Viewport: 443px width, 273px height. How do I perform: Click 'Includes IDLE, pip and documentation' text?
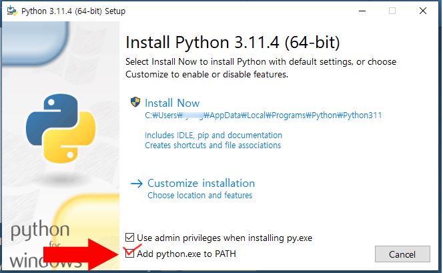point(213,135)
